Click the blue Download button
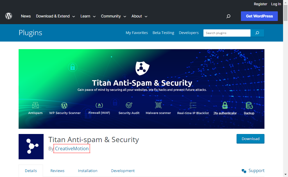 click(250, 139)
